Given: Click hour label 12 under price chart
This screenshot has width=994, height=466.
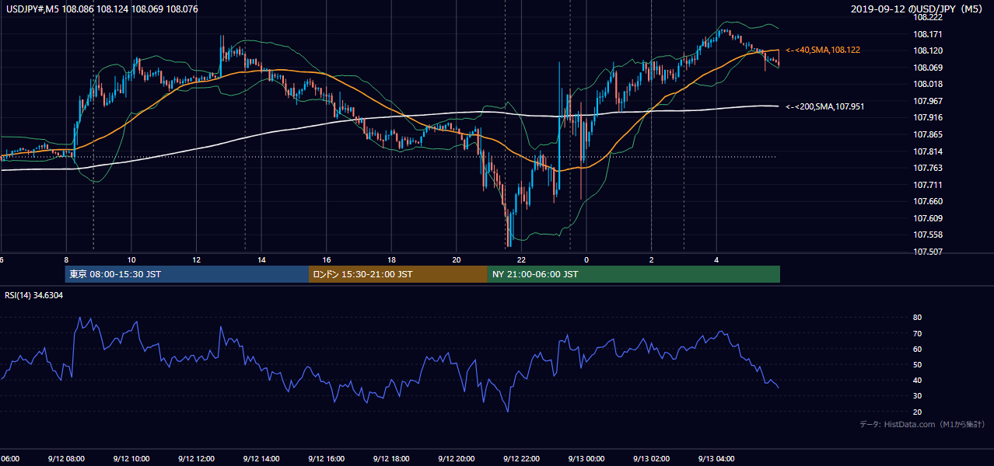Looking at the screenshot, I should pyautogui.click(x=197, y=260).
